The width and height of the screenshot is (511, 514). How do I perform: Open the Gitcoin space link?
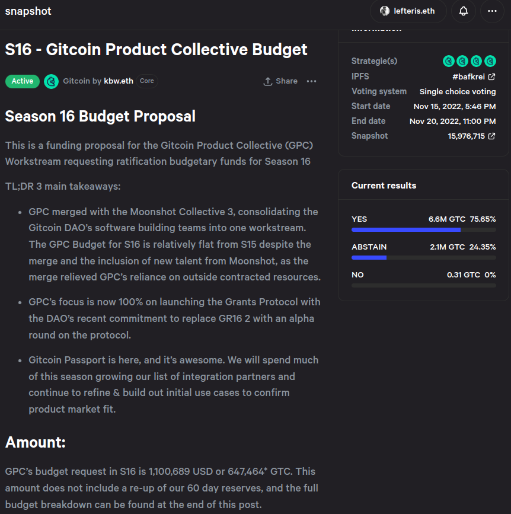(x=76, y=81)
